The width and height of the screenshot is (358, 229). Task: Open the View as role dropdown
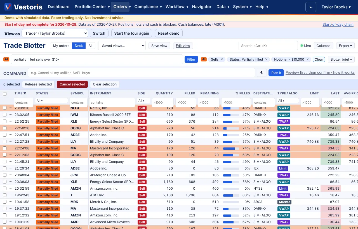tap(55, 33)
